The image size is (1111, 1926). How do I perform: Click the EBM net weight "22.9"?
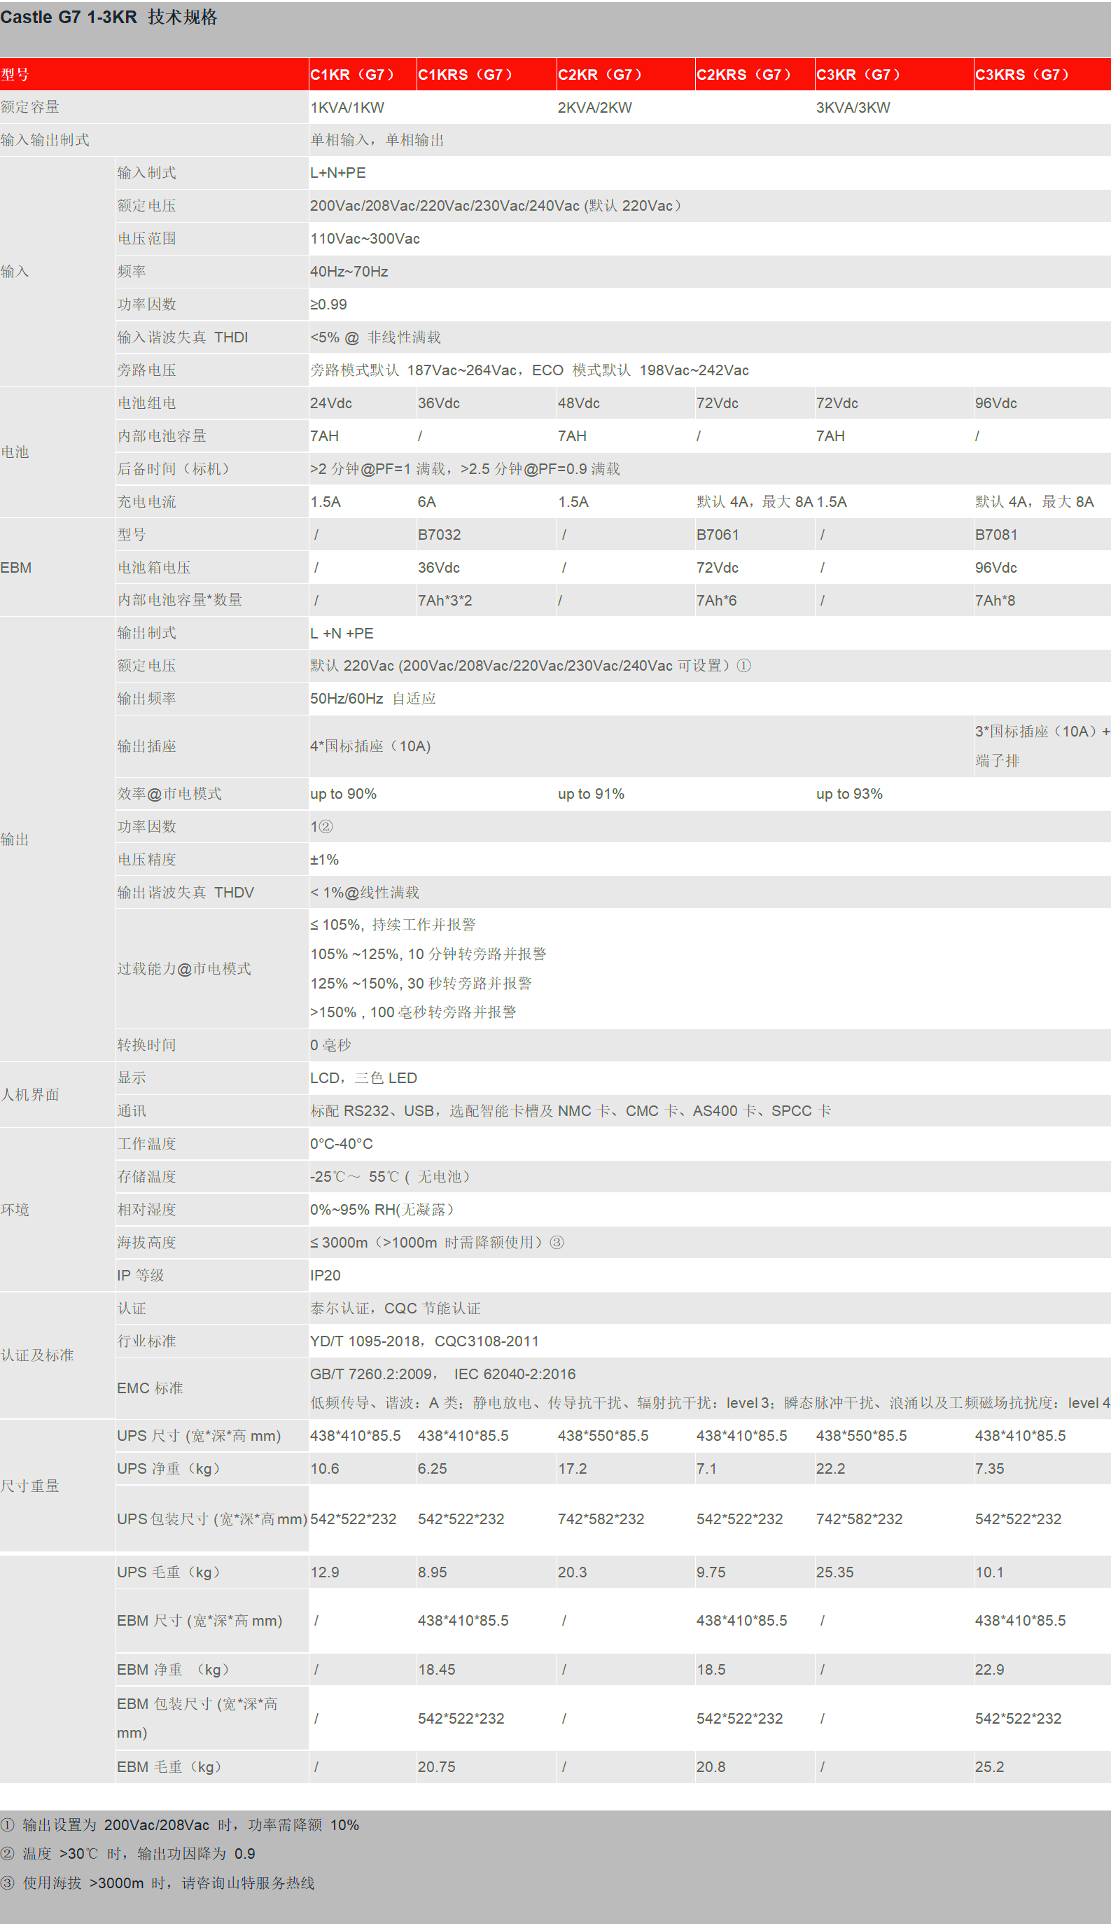pyautogui.click(x=989, y=1670)
